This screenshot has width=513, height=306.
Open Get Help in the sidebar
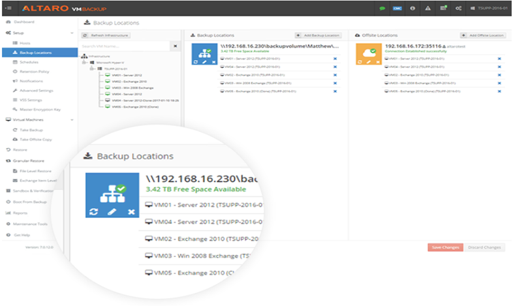pyautogui.click(x=18, y=235)
